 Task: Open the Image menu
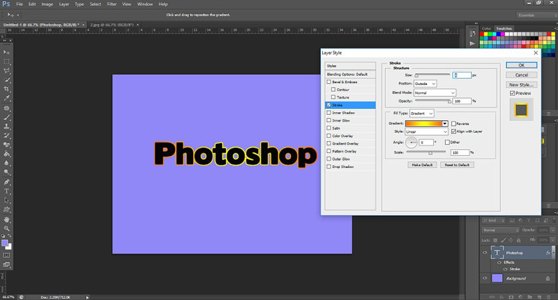click(x=47, y=4)
